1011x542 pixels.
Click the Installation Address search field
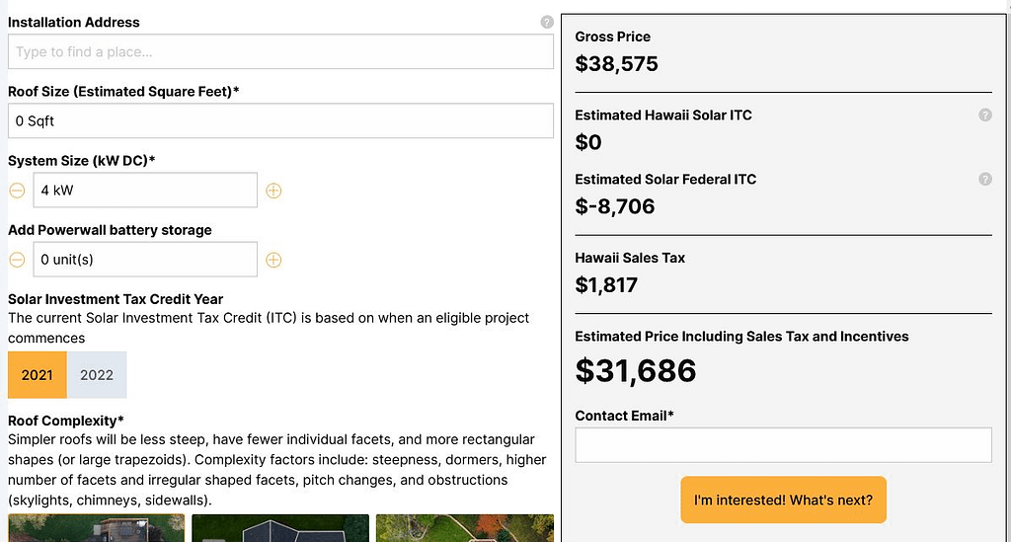280,52
